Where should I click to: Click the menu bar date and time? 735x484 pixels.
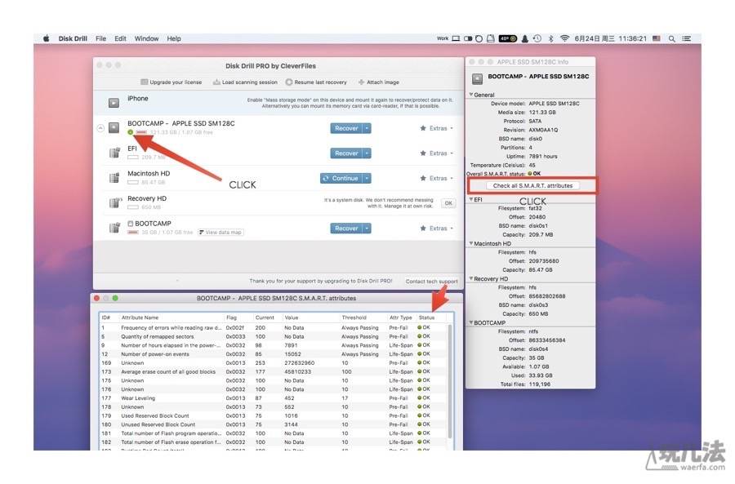click(x=610, y=38)
